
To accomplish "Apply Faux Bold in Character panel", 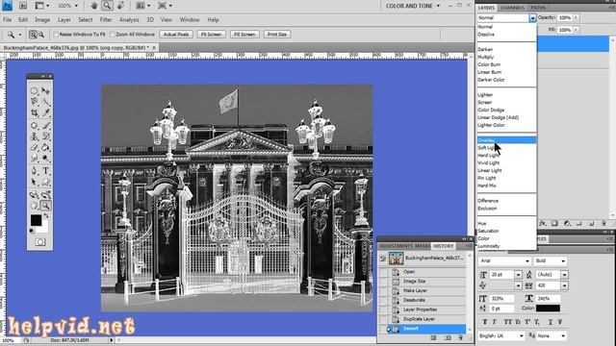I will 485,322.
